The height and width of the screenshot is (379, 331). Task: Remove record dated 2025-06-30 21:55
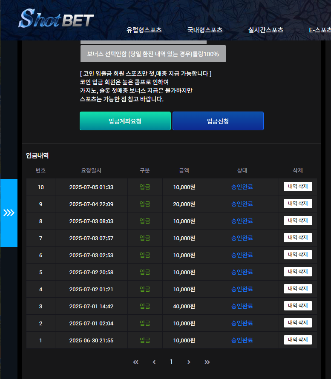(x=298, y=340)
